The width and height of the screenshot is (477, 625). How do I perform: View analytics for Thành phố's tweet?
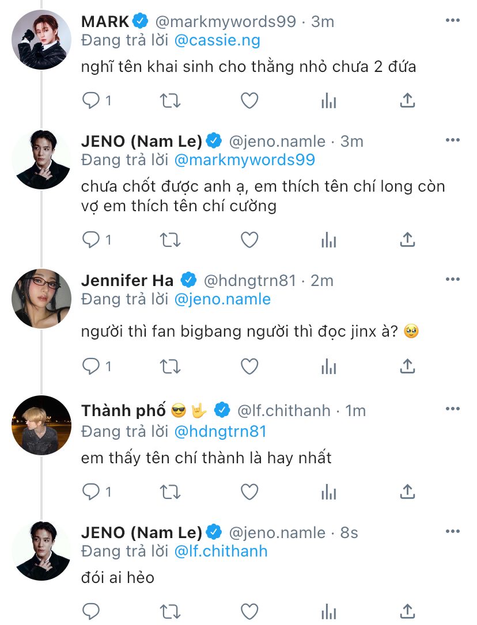328,492
